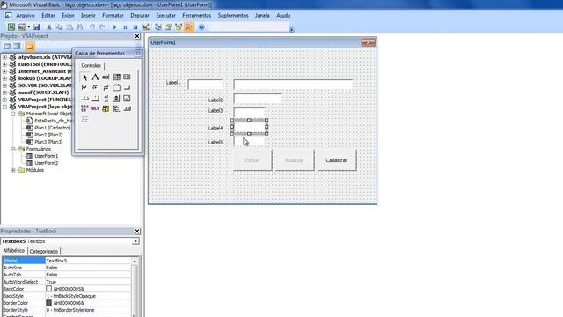
Task: Open the Depurar menu
Action: pos(140,16)
